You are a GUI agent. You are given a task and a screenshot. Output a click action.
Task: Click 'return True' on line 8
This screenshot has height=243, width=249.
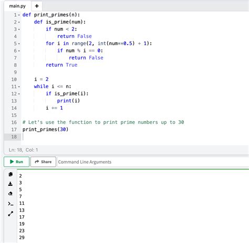(x=61, y=65)
